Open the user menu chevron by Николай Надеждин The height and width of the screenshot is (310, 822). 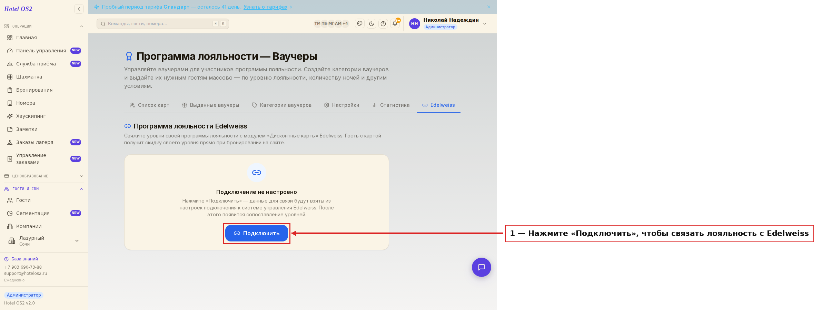485,24
